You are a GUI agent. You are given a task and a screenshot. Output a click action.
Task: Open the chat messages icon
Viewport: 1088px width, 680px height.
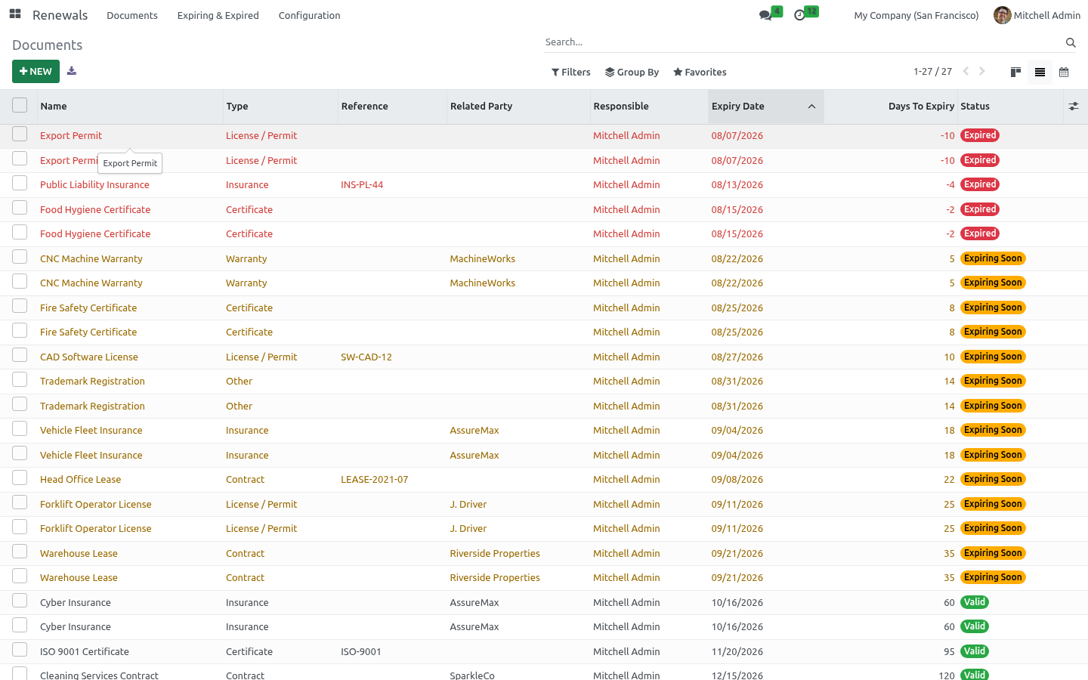click(765, 15)
